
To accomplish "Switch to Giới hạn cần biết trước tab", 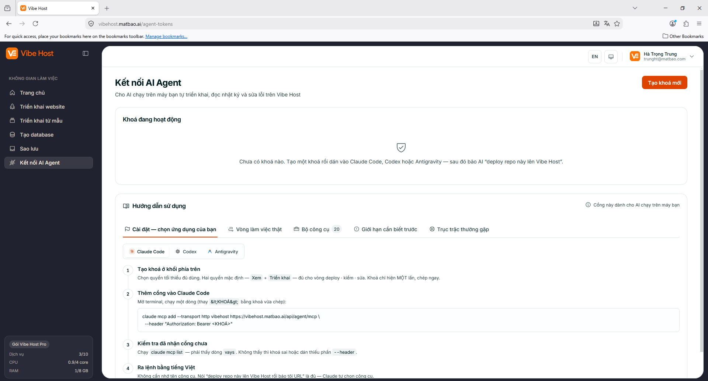I will [x=386, y=229].
